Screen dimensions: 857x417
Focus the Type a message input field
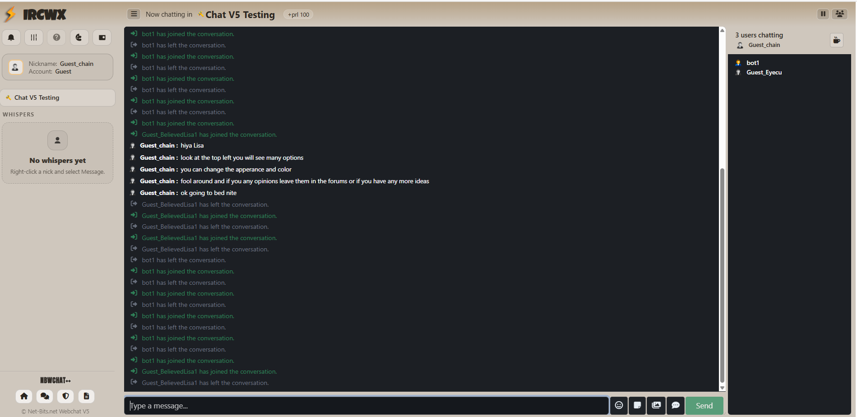pos(366,405)
